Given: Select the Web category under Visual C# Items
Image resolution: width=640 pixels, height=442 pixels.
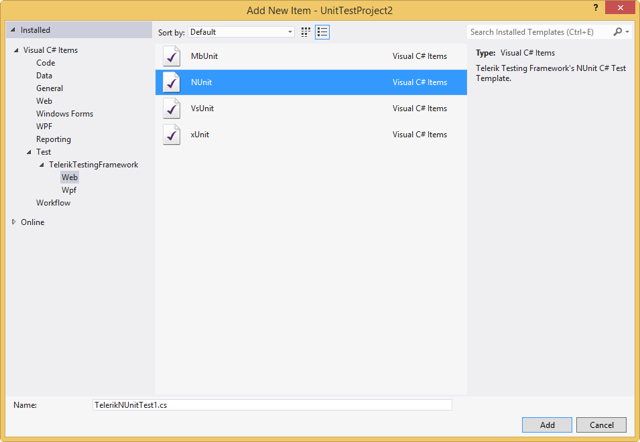Looking at the screenshot, I should pyautogui.click(x=44, y=100).
